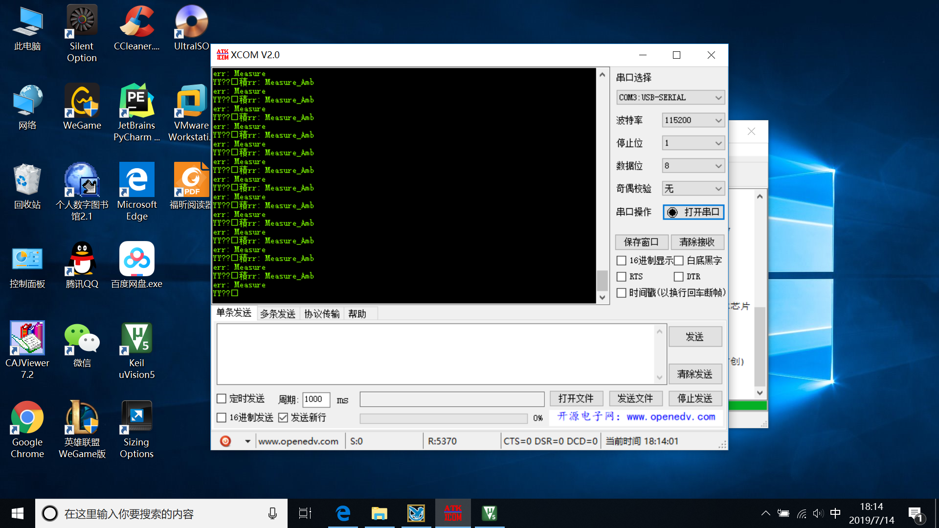939x528 pixels.
Task: Click the red XCOM status bar icon
Action: 225,441
